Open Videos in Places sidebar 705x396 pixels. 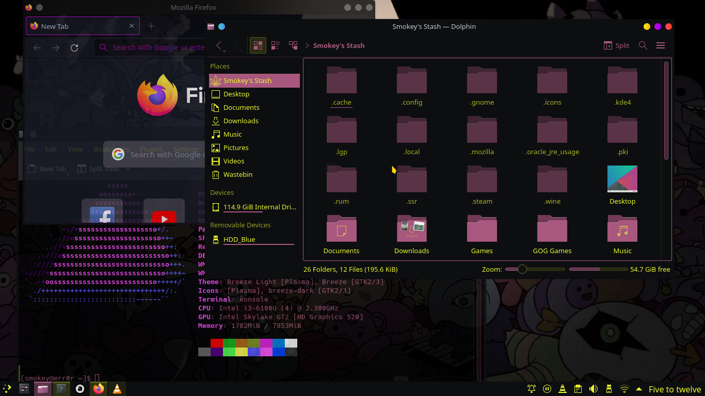[x=254, y=161]
